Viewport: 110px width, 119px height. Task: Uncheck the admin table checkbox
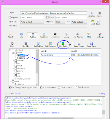point(16,53)
